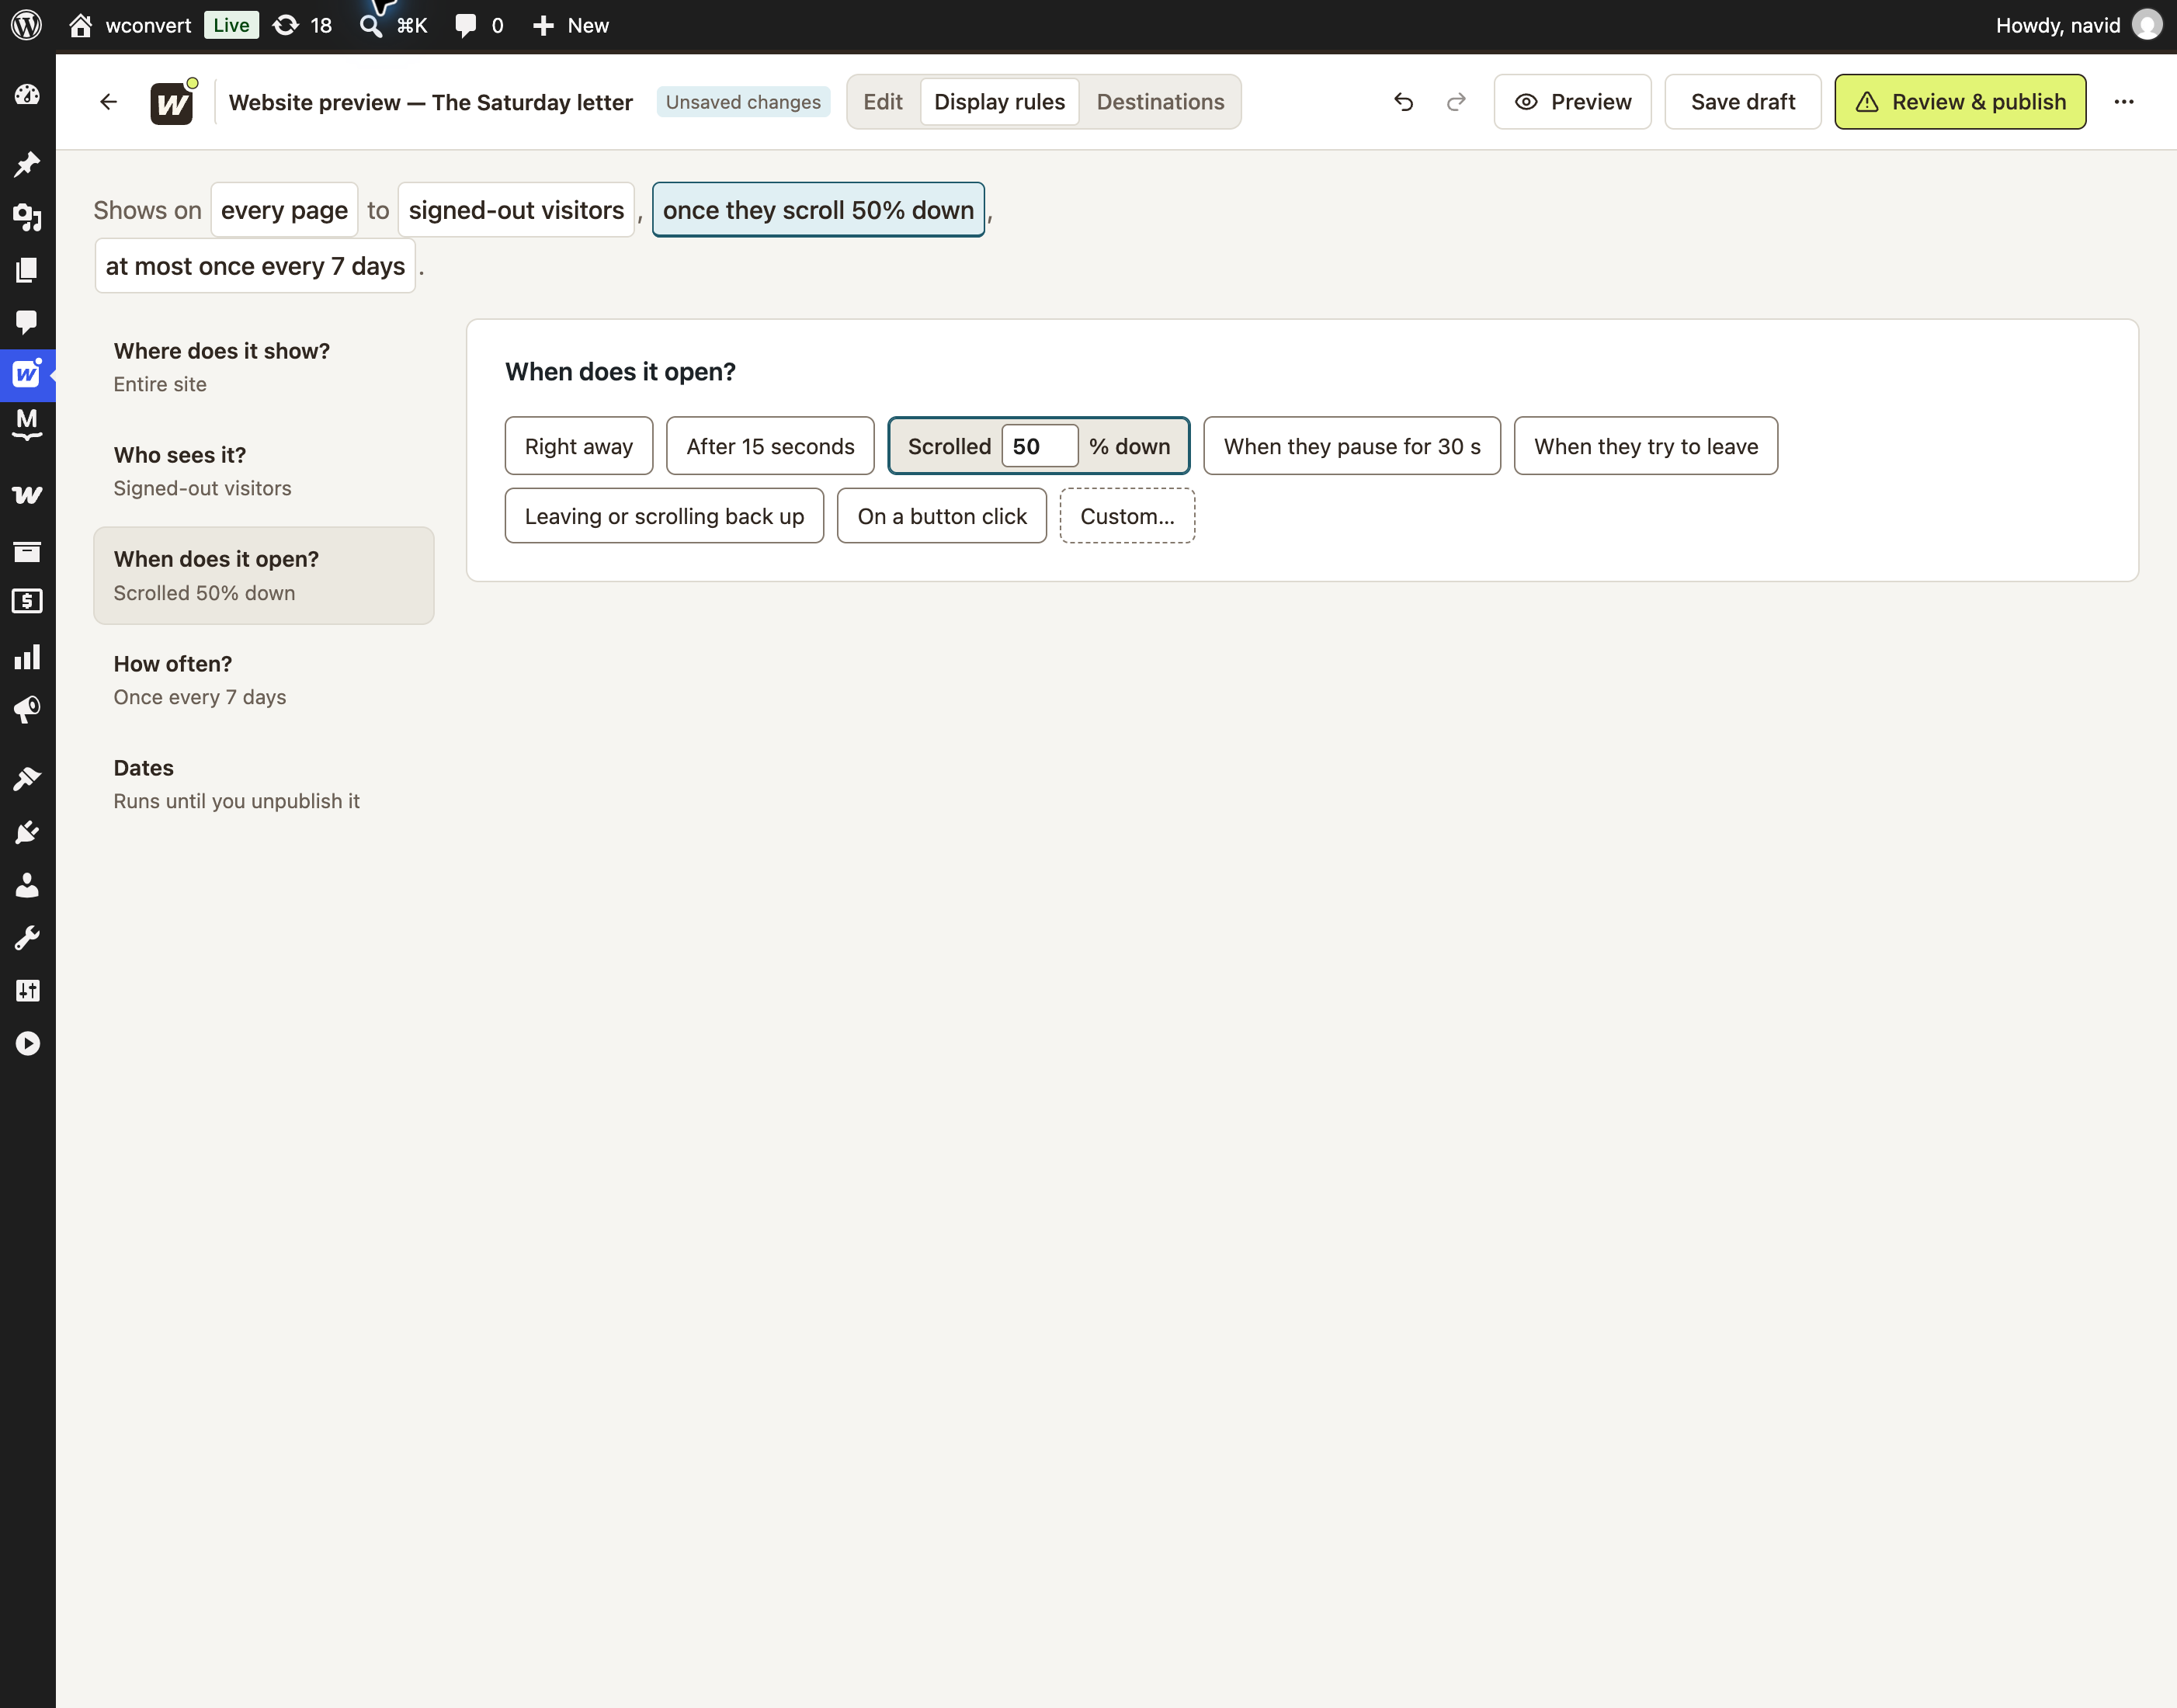
Task: Click the Preview button
Action: pos(1573,102)
